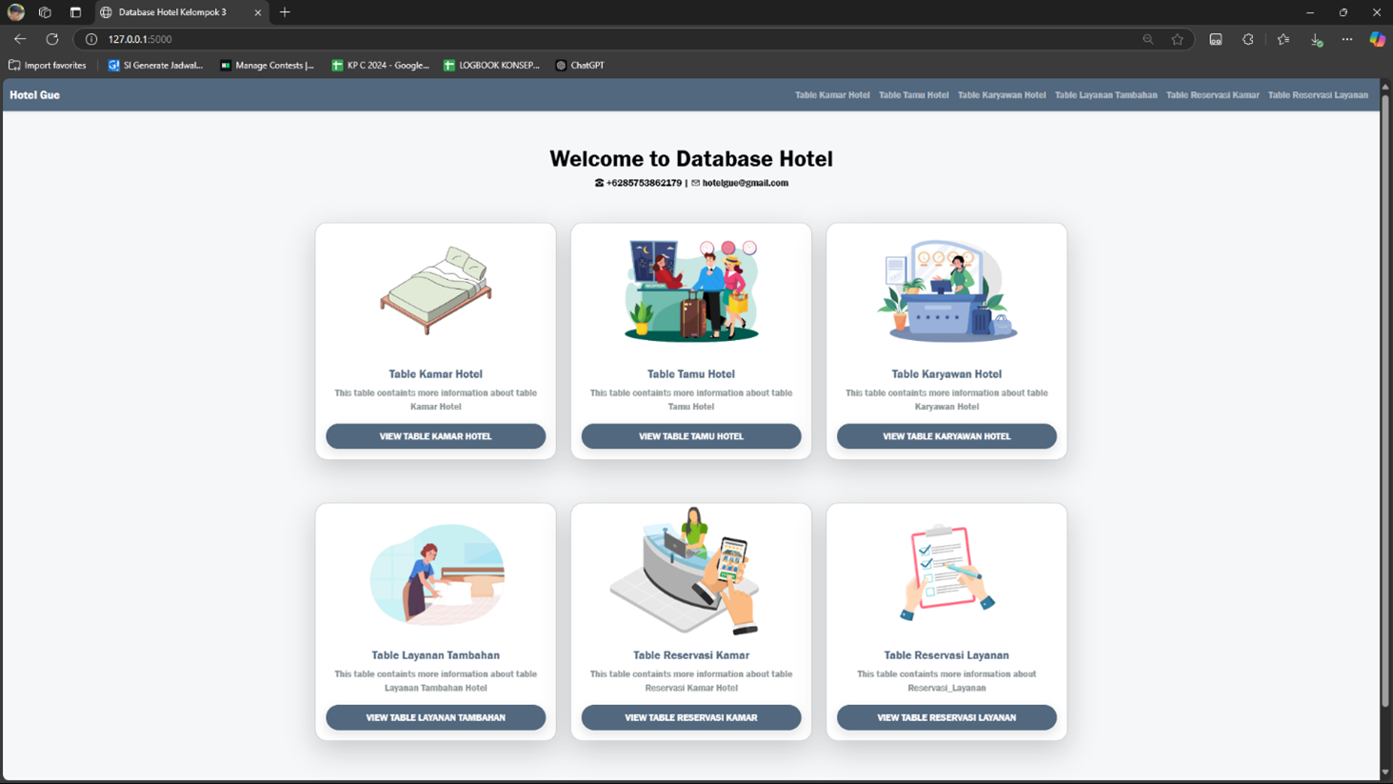Open the Settings menu via the ellipsis
1393x784 pixels.
click(x=1346, y=39)
